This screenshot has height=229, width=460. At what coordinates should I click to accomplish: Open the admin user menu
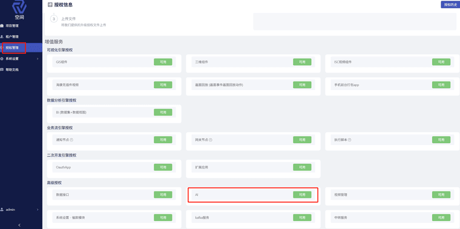(x=21, y=210)
